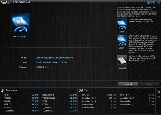Click the VCORE(Back) label
This screenshot has height=115, width=161.
(49, 98)
